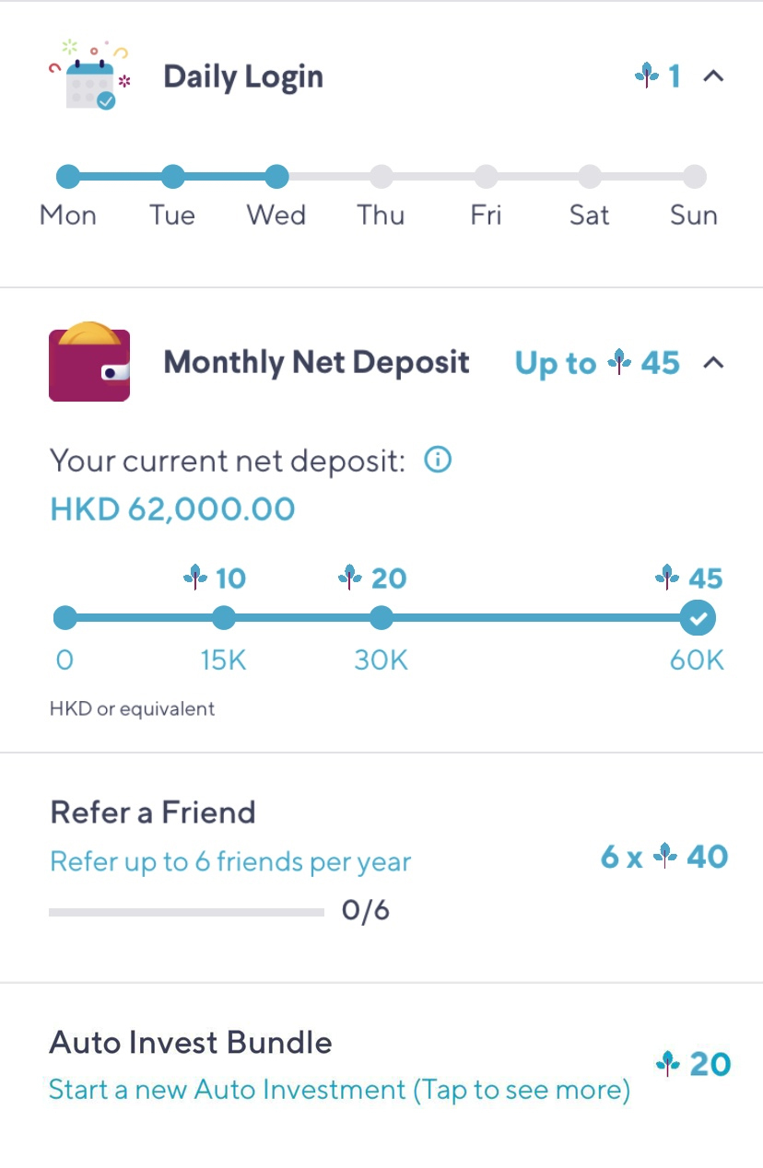
Task: Open the Refer a Friend item
Action: (153, 812)
